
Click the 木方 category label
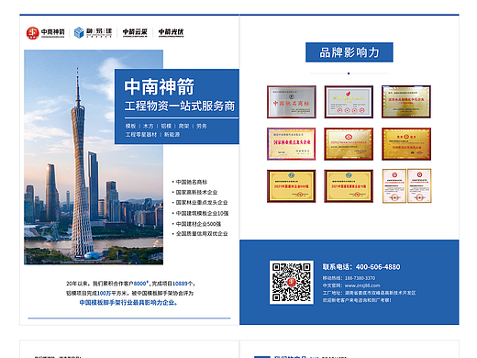coord(149,126)
